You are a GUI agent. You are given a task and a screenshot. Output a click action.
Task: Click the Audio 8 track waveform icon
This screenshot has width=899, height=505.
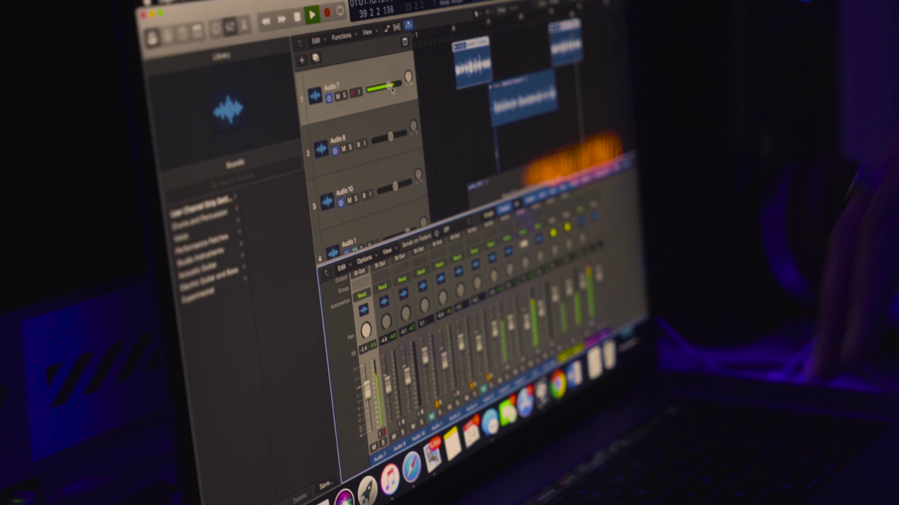point(321,149)
